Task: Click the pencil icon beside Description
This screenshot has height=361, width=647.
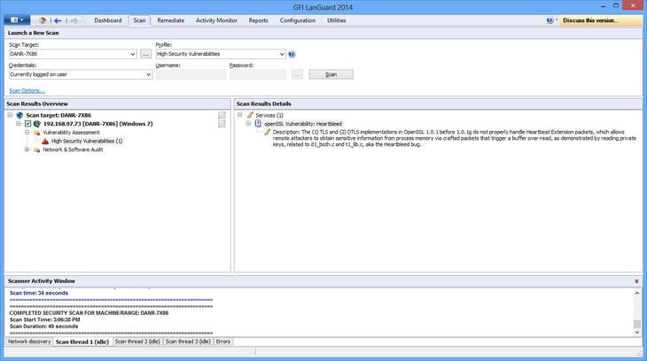Action: pos(268,132)
